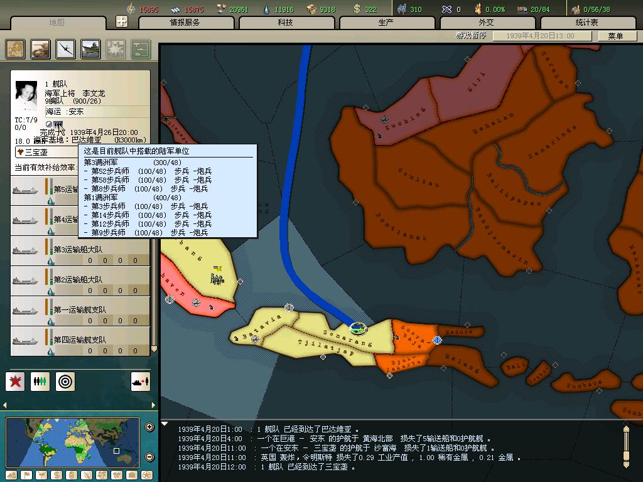Open the land units tank icon

point(41,49)
